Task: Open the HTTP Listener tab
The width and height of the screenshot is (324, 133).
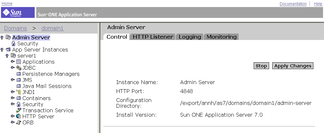Action: click(153, 37)
